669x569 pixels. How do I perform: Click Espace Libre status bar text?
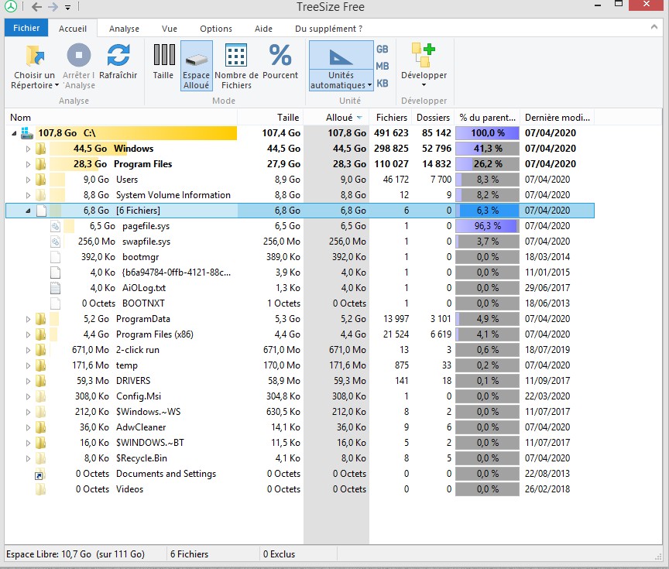(76, 554)
